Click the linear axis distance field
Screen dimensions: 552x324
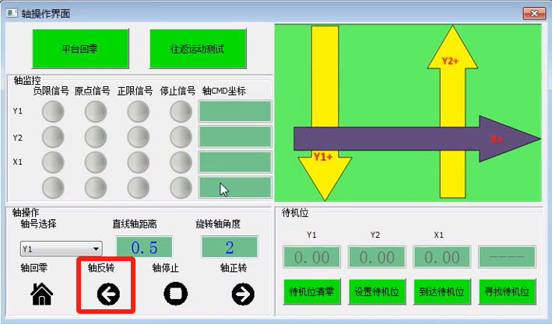coord(144,248)
